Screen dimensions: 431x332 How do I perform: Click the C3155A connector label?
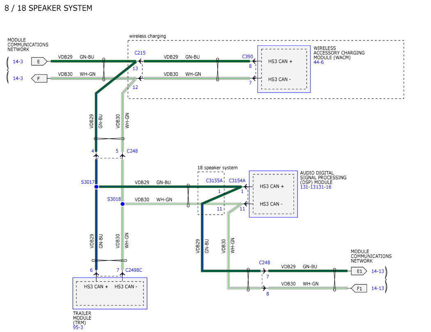pos(214,181)
